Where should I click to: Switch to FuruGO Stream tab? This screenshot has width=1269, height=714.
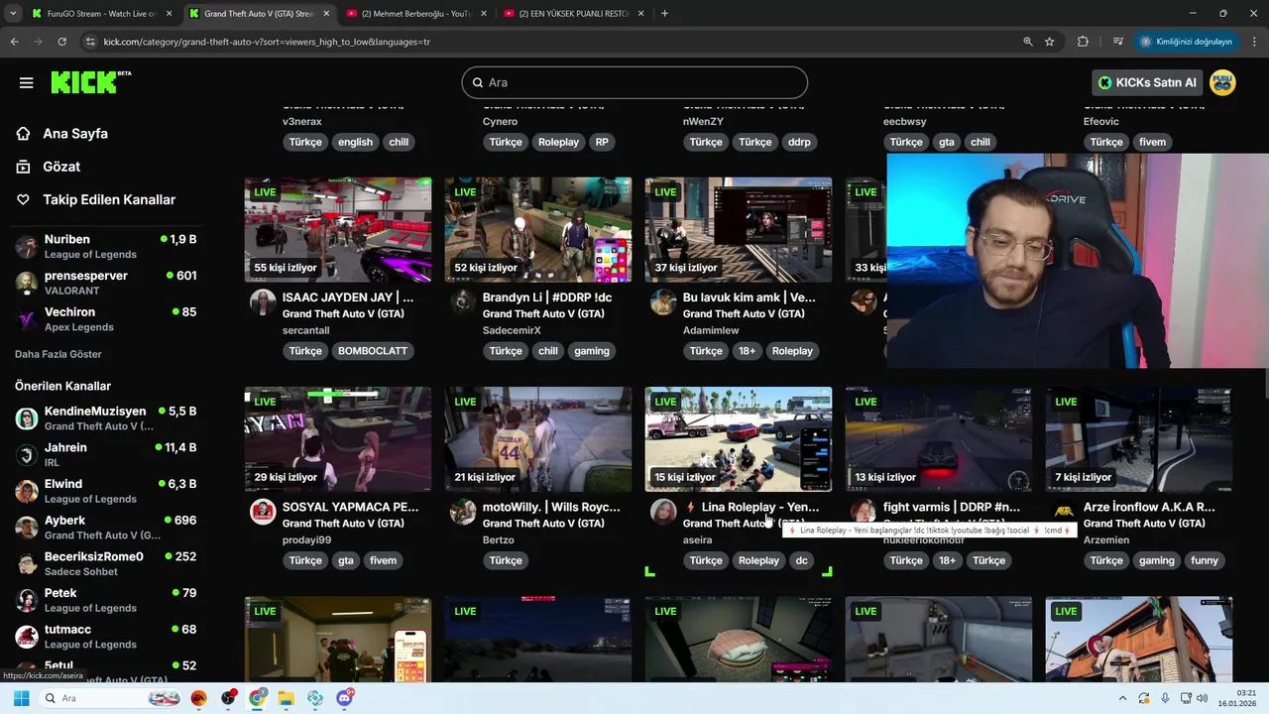pos(101,14)
